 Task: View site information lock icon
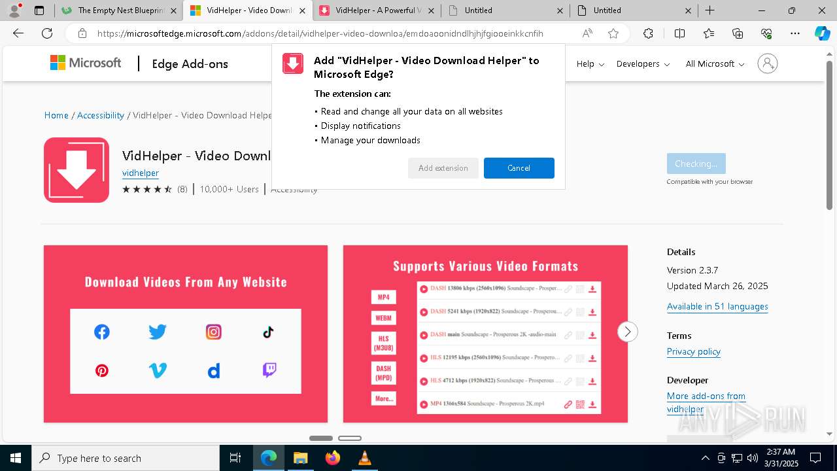point(82,33)
